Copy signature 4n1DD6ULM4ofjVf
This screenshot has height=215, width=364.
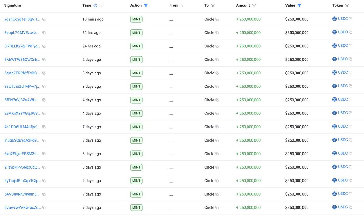point(44,127)
